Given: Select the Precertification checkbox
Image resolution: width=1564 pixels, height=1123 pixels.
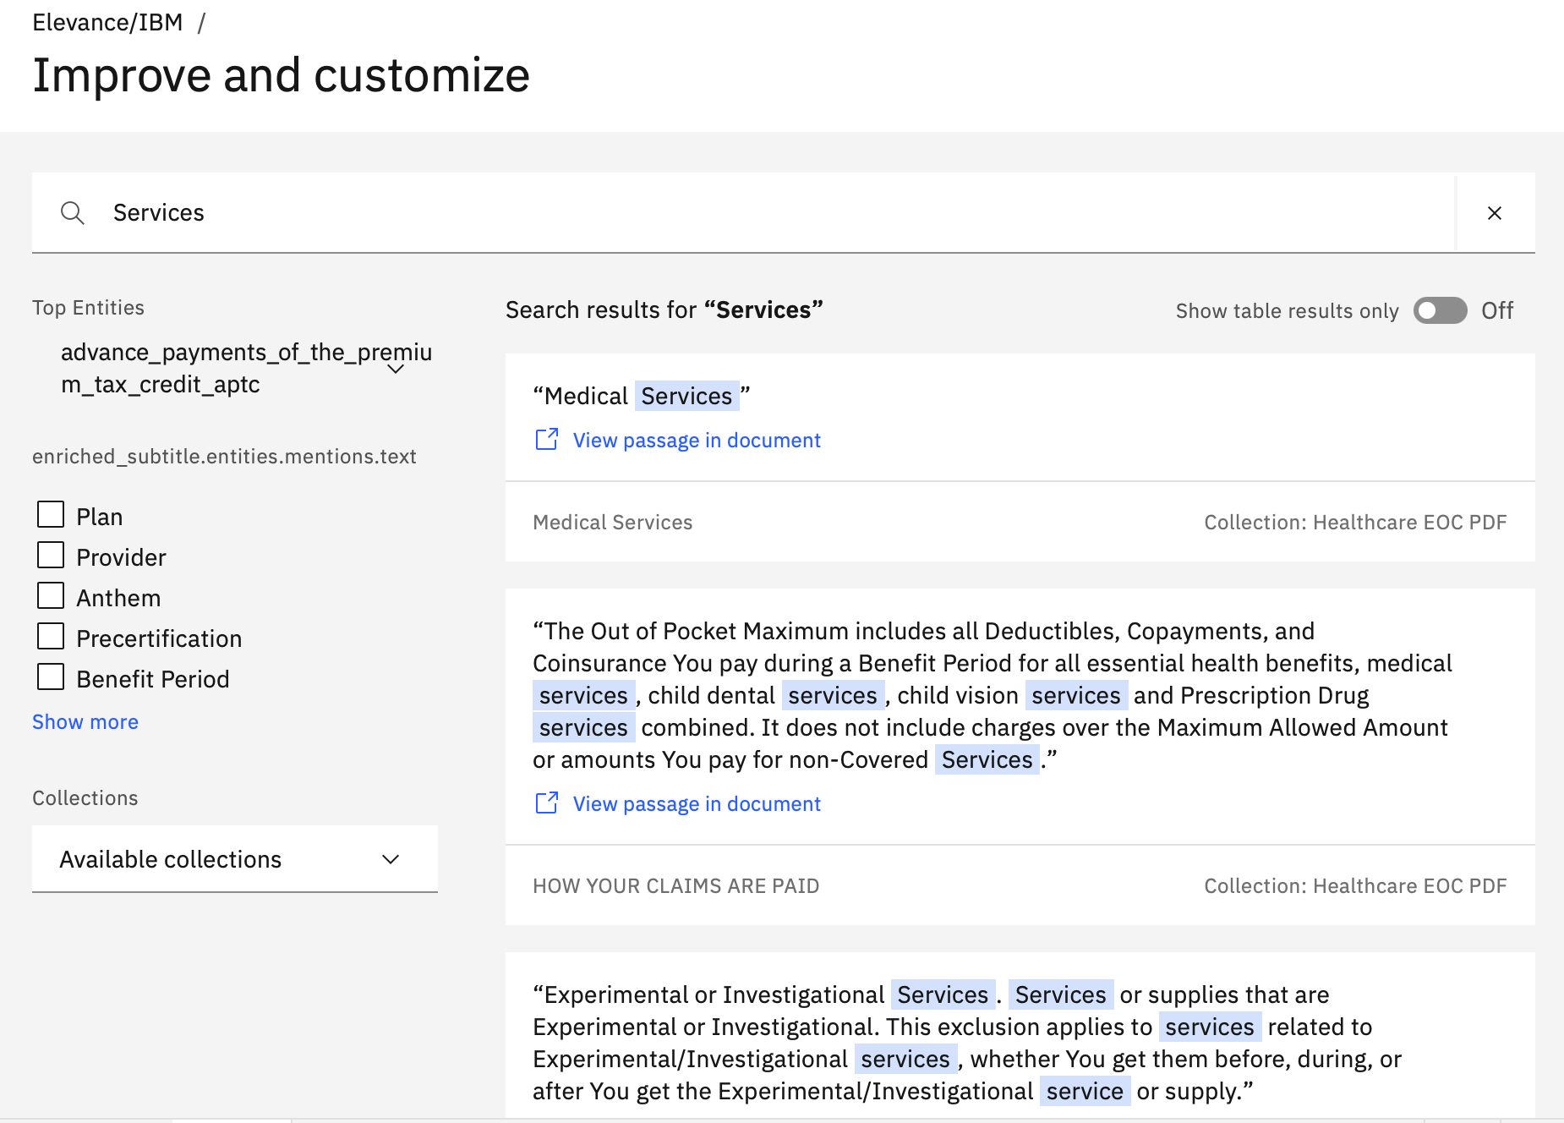Looking at the screenshot, I should point(51,637).
